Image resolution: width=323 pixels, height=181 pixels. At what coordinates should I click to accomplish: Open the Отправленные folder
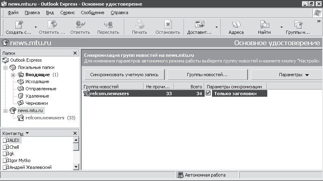tap(41, 89)
